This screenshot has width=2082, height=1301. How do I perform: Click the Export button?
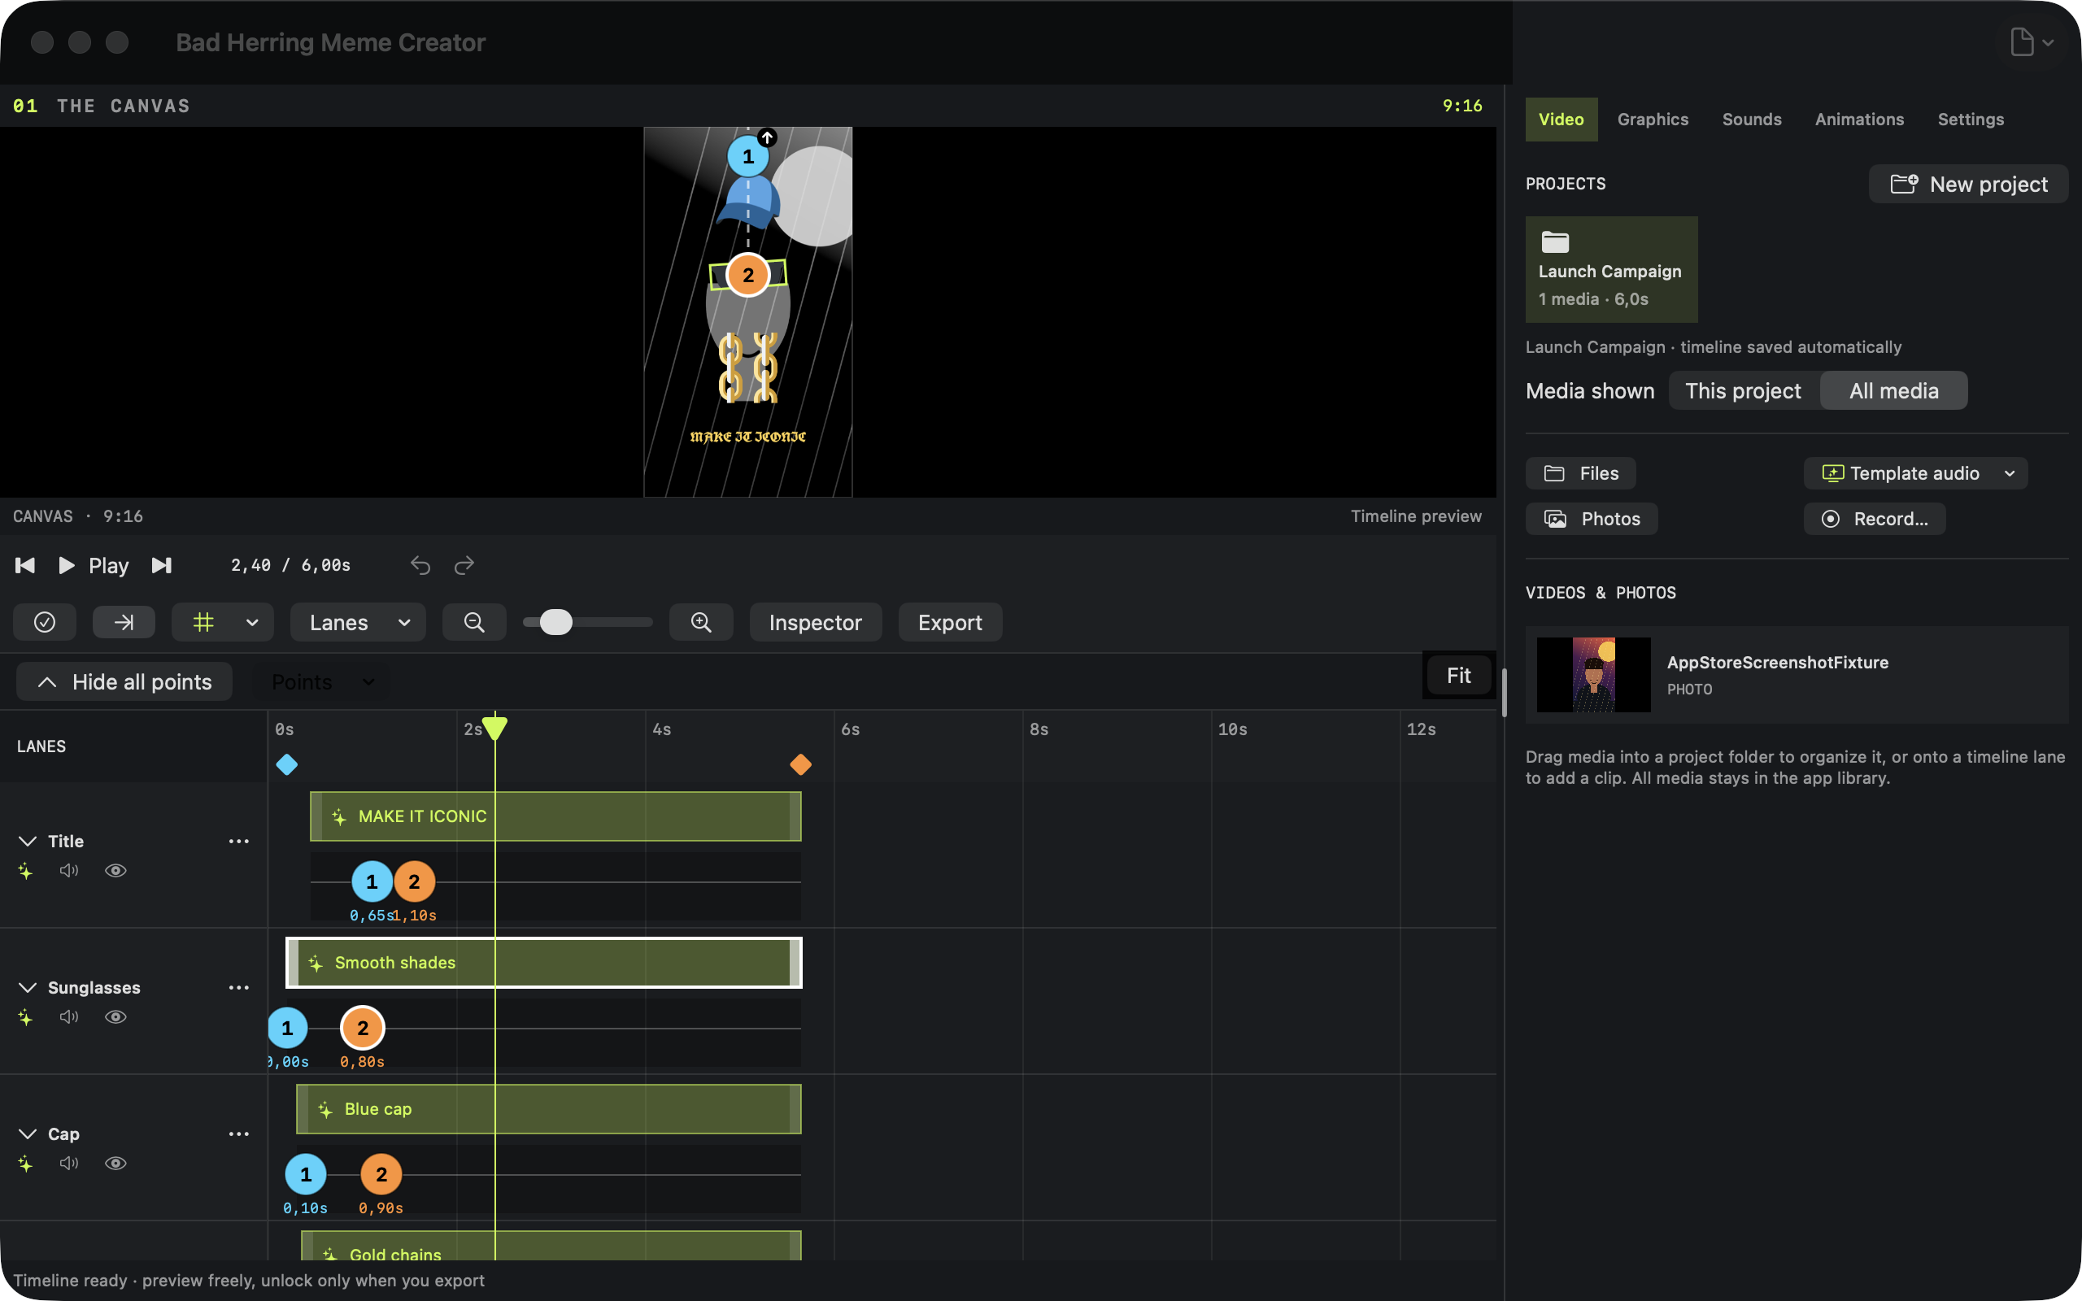coord(950,622)
